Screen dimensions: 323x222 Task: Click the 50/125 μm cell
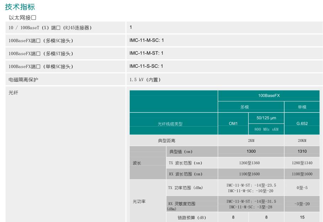point(266,118)
